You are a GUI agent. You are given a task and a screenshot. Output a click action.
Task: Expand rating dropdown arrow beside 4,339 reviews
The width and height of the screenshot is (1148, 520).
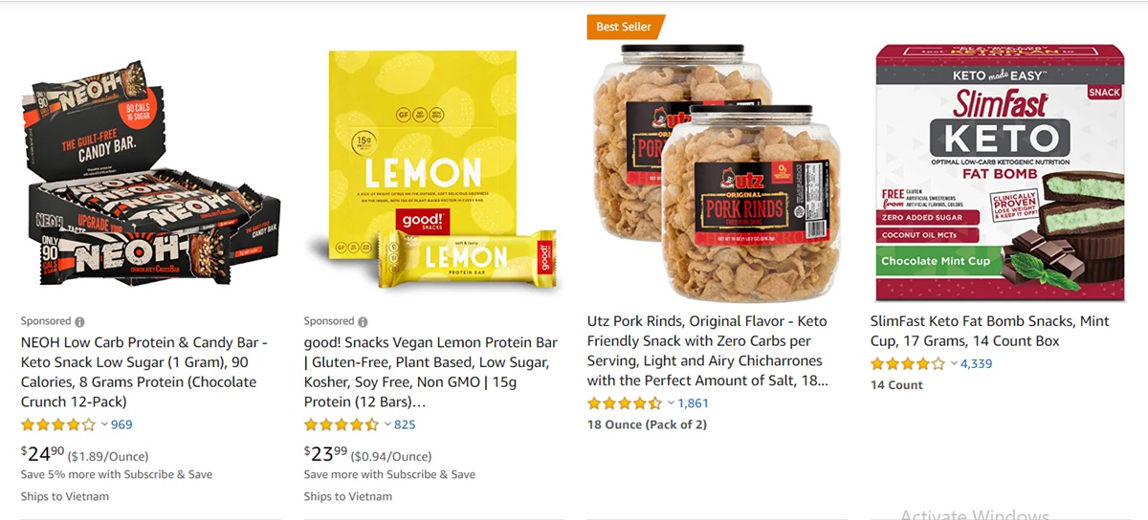tap(954, 363)
